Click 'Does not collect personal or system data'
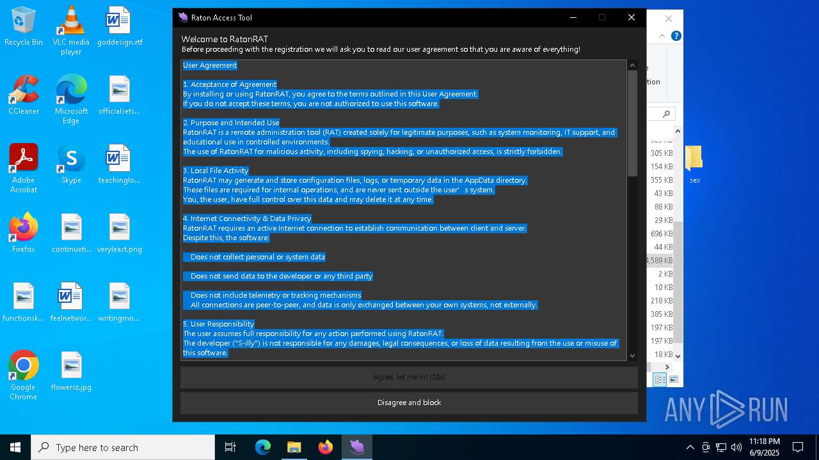Viewport: 819px width, 460px height. coord(258,257)
